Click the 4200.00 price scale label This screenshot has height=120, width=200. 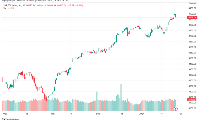click(192, 92)
